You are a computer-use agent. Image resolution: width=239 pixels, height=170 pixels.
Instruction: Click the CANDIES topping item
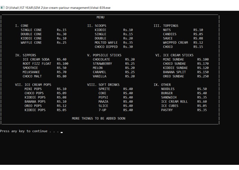click(170, 34)
